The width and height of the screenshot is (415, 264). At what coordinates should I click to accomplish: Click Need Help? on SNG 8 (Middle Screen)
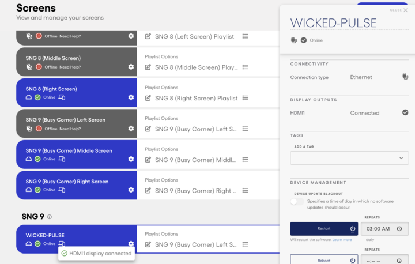[x=70, y=67]
